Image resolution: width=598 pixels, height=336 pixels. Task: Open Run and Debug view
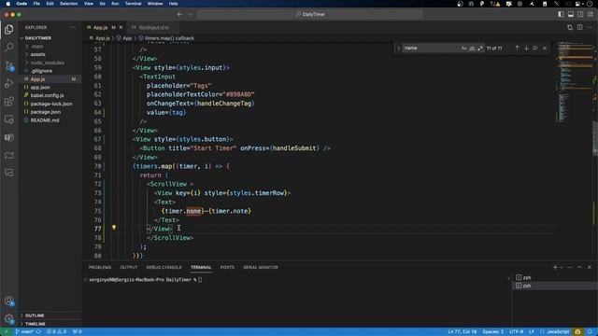(8, 83)
